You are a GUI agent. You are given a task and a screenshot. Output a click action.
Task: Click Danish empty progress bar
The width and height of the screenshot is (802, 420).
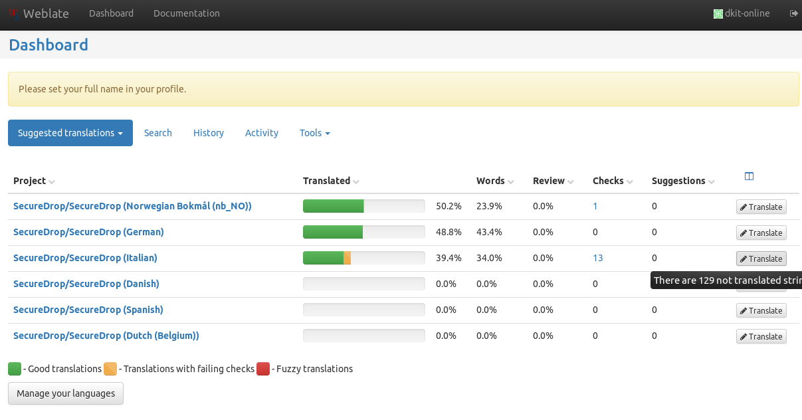pyautogui.click(x=364, y=284)
